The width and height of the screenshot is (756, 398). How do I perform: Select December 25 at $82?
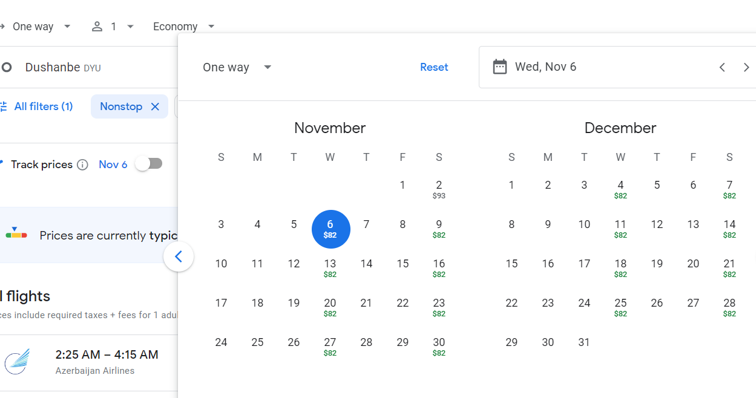coord(620,307)
